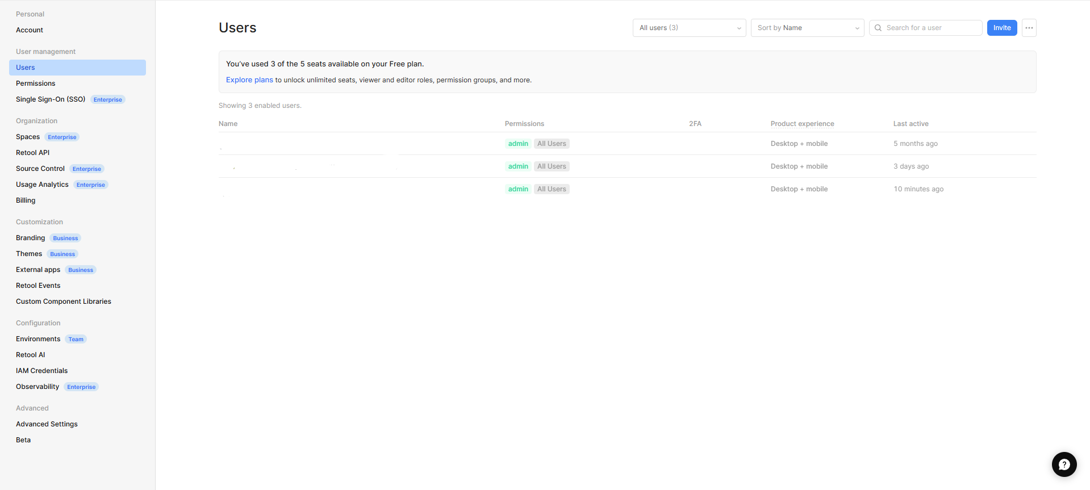Select Users in the sidebar
The image size is (1090, 490).
pyautogui.click(x=77, y=68)
